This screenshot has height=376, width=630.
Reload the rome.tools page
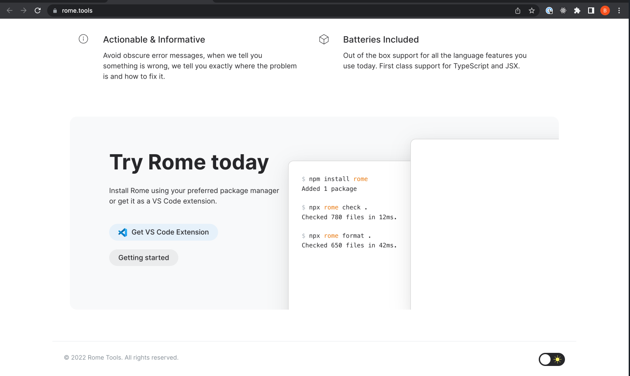tap(38, 10)
